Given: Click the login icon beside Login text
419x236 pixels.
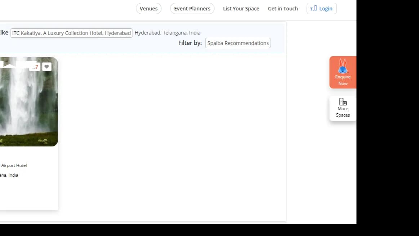Looking at the screenshot, I should tap(313, 8).
